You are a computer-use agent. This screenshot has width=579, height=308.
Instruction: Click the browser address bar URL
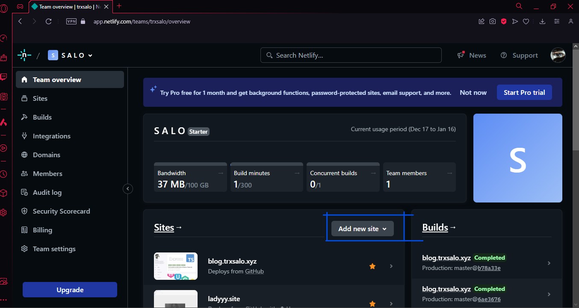click(142, 21)
